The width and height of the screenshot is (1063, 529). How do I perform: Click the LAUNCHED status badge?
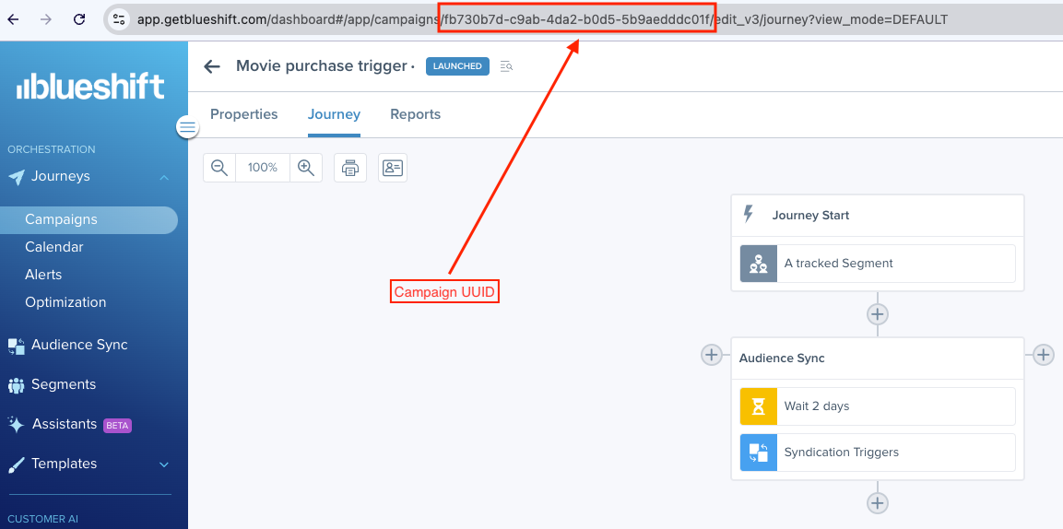(457, 66)
